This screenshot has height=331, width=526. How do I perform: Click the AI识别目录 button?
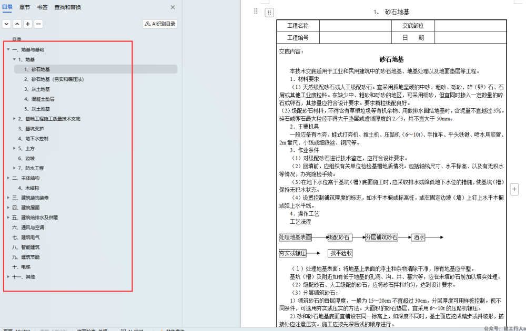point(160,24)
